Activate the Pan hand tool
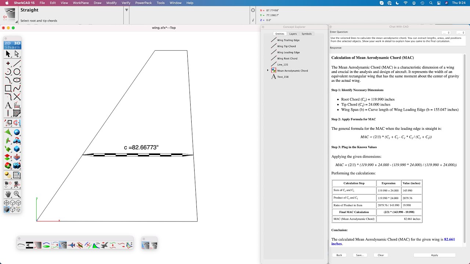 (x=8, y=194)
